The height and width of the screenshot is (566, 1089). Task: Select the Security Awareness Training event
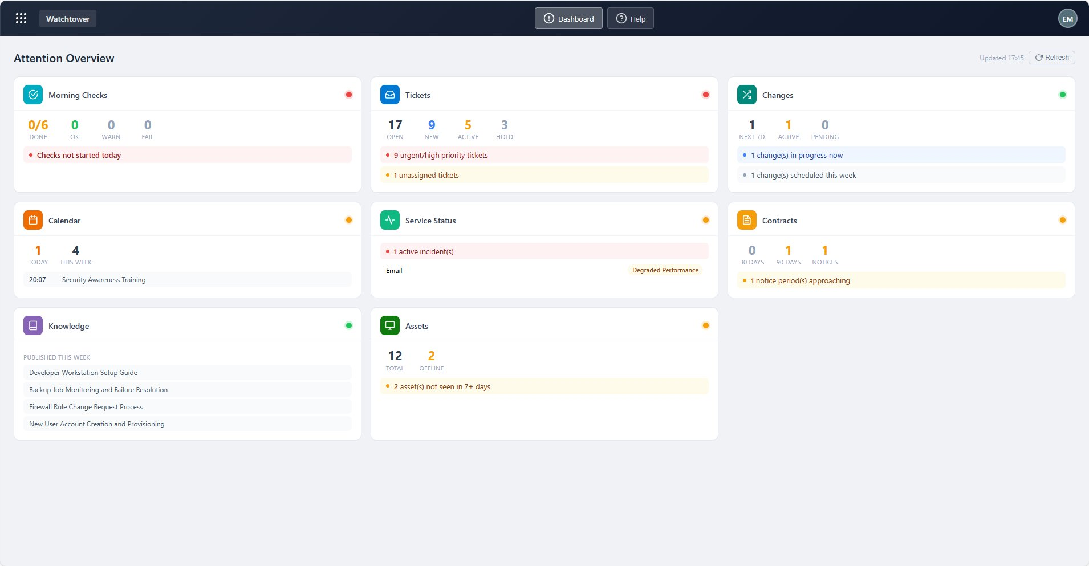(x=188, y=280)
